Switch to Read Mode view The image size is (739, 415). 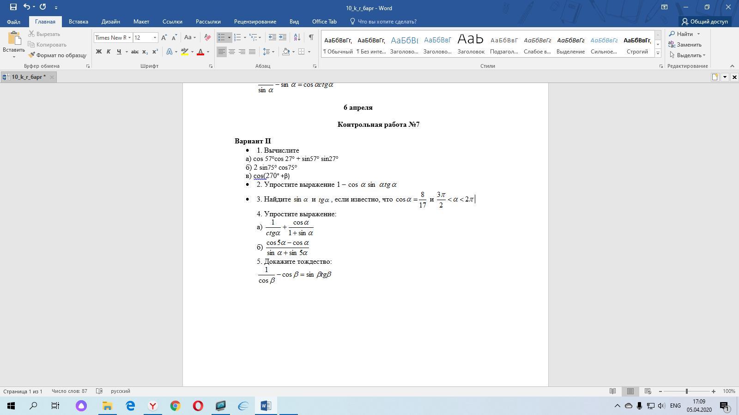click(612, 391)
